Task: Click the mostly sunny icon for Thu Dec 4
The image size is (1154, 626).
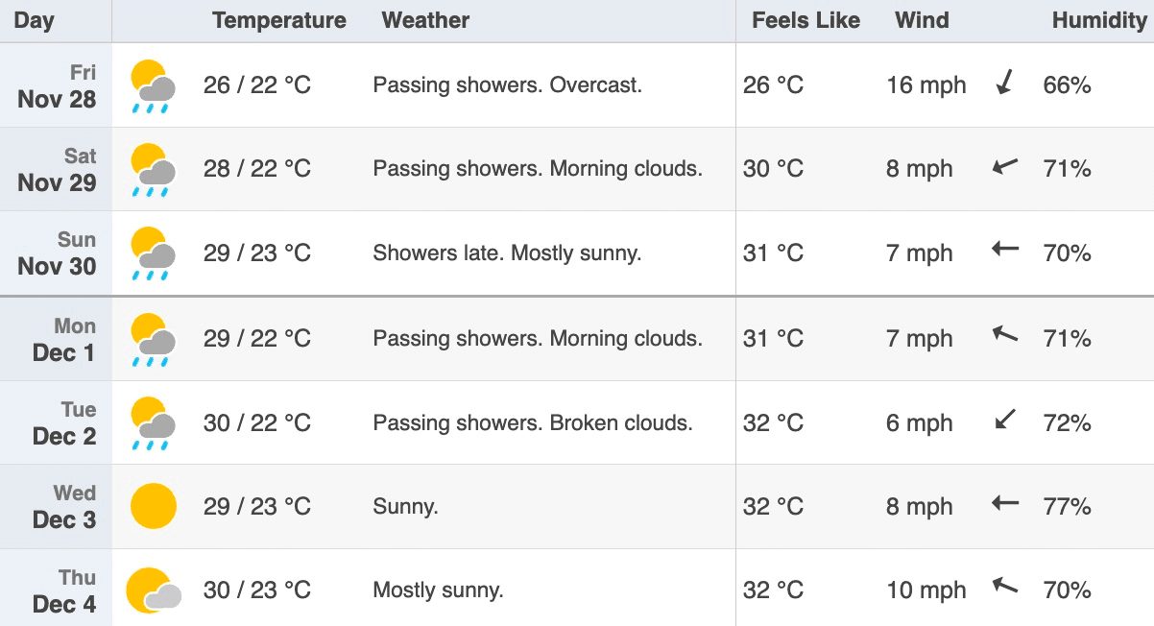Action: point(154,590)
